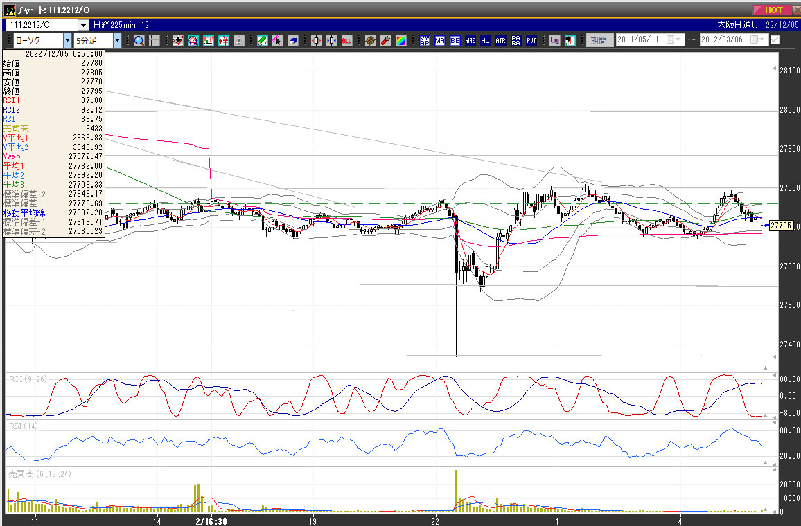The width and height of the screenshot is (801, 526).
Task: Toggle the ATR indicator
Action: tap(500, 41)
